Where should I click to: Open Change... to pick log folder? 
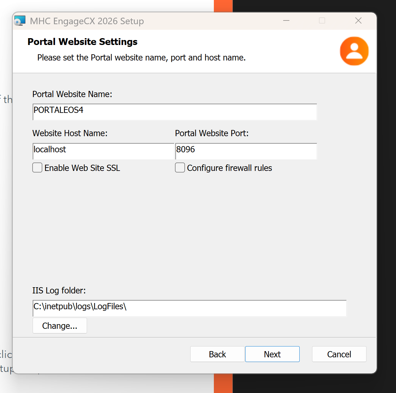coord(60,326)
